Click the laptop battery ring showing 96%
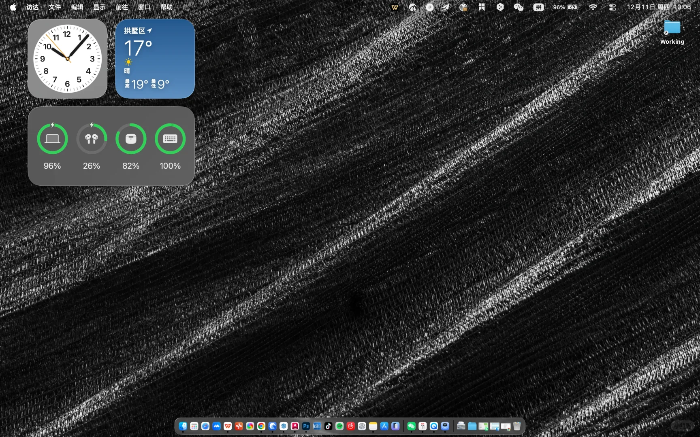This screenshot has height=437, width=700. click(x=52, y=139)
